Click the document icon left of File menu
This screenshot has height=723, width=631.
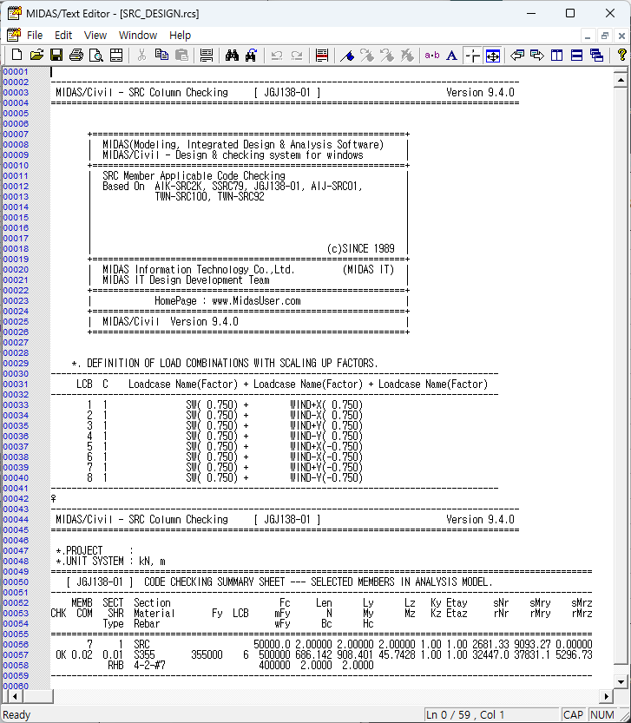click(x=14, y=35)
